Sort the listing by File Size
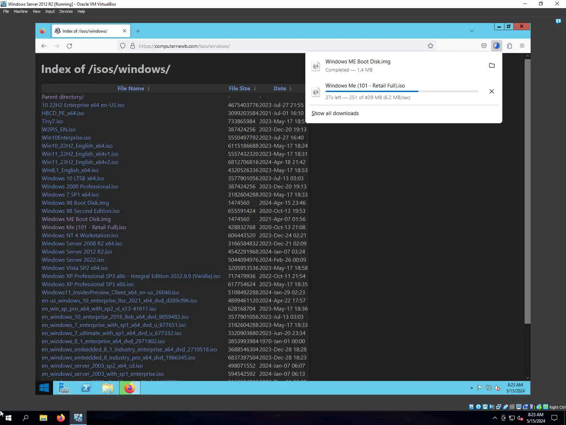The height and width of the screenshot is (425, 566). 242,89
